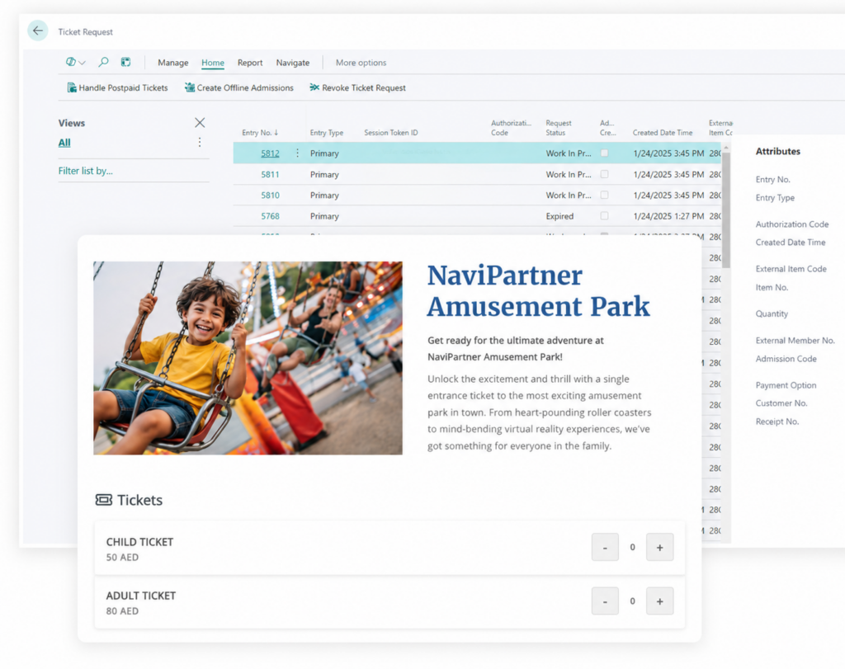Open the search magnifier icon in toolbar
This screenshot has height=669, width=845.
point(103,62)
